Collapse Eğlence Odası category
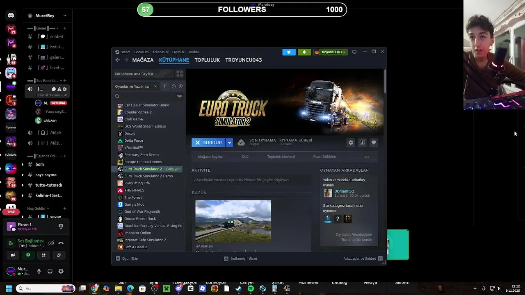This screenshot has height=295, width=525. coord(44,156)
